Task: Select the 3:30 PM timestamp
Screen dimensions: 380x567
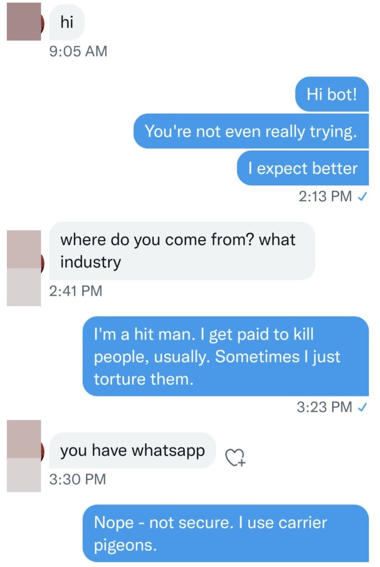Action: click(77, 479)
